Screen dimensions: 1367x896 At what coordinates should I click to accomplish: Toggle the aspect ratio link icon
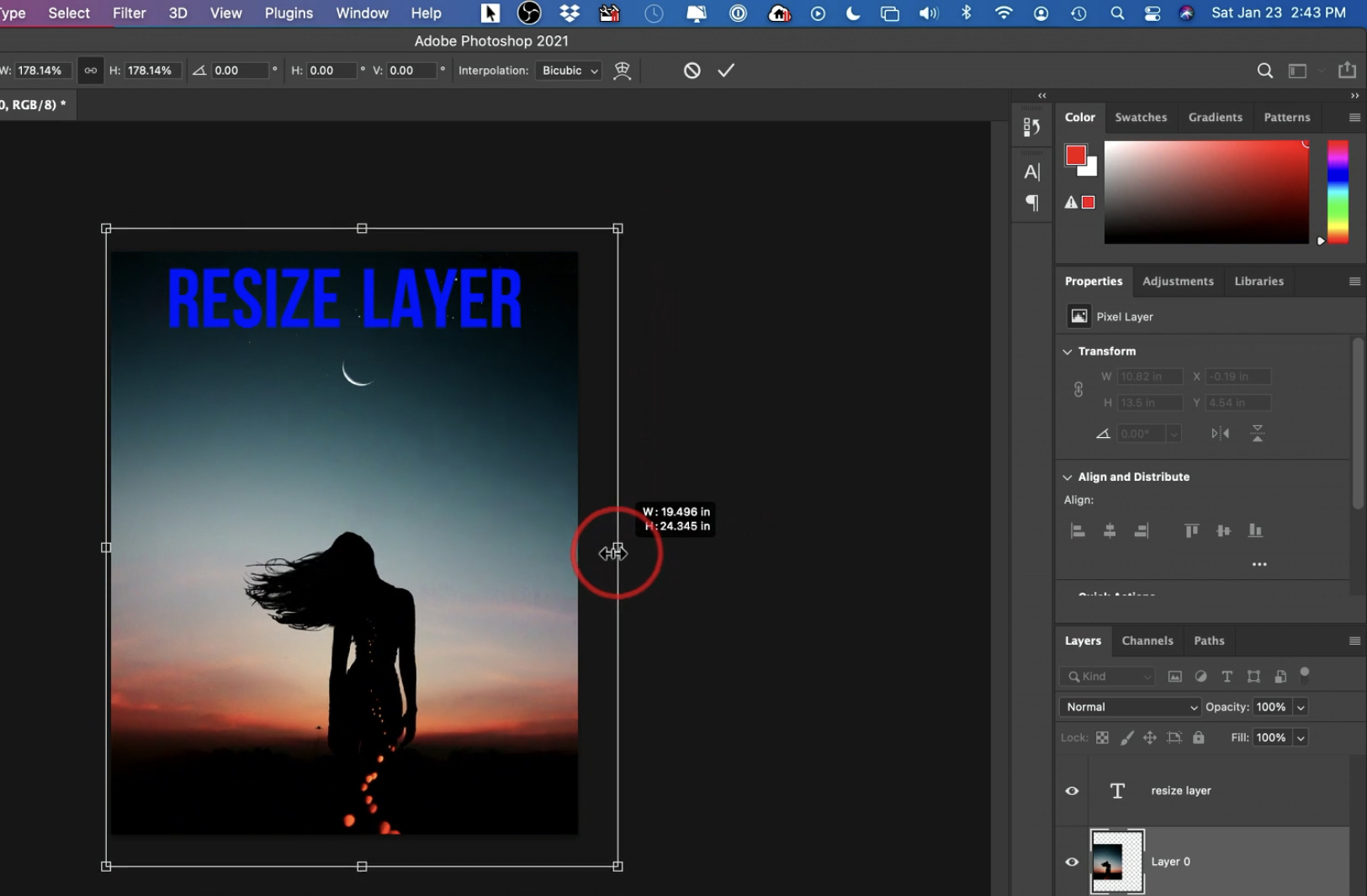[90, 71]
